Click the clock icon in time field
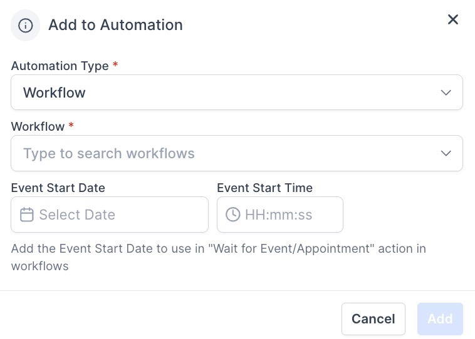 point(232,215)
